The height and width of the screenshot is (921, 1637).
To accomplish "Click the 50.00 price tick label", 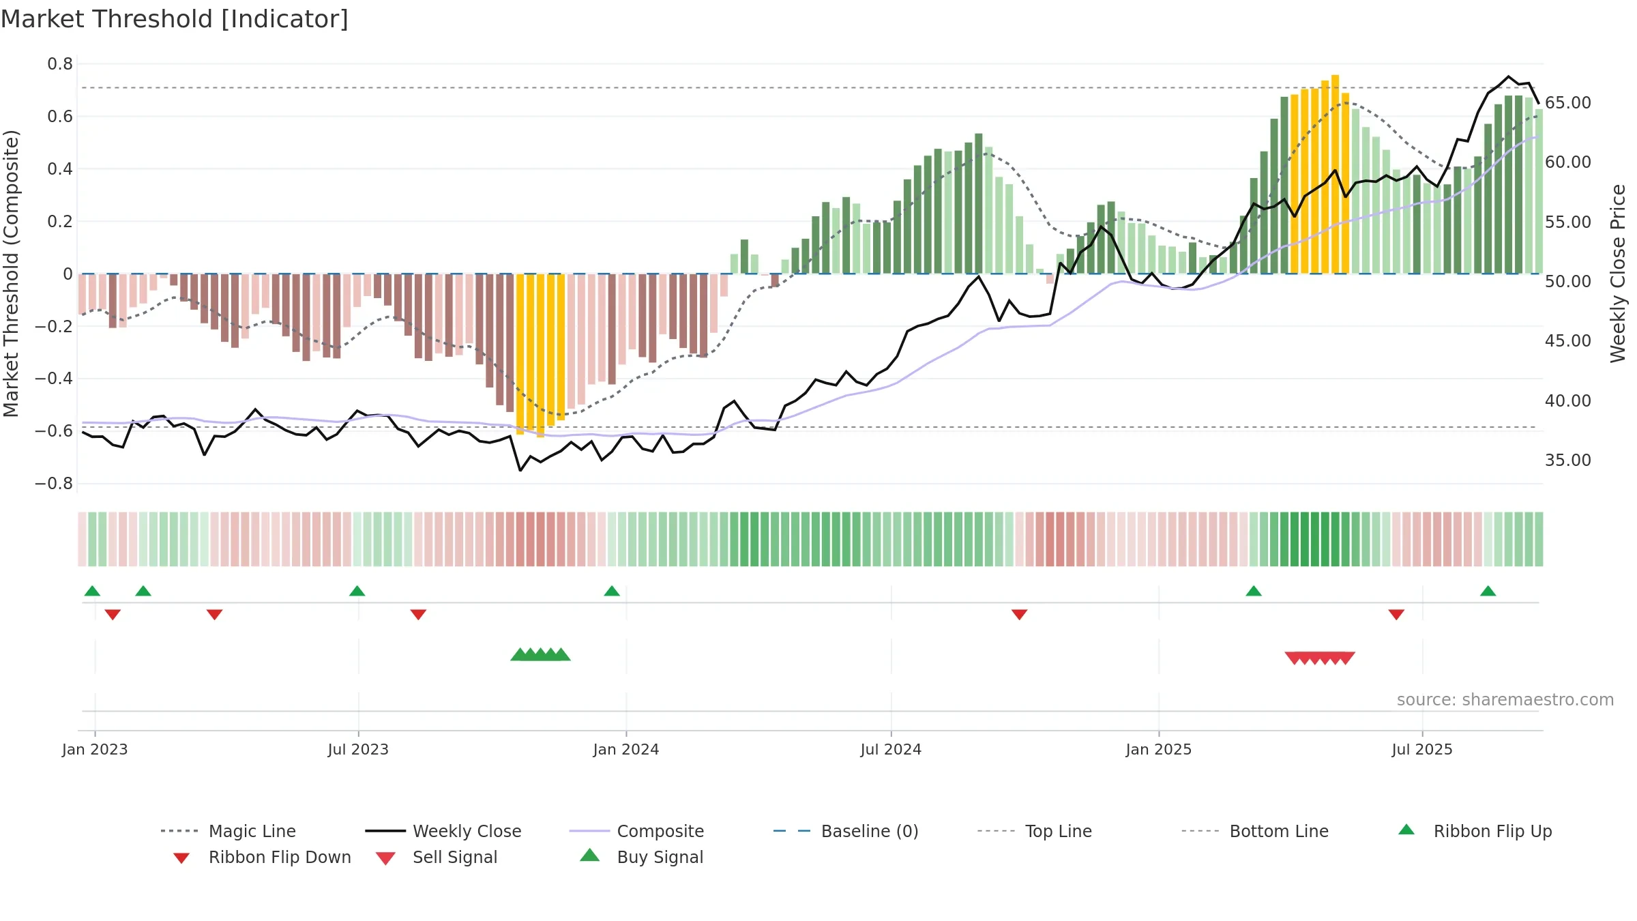I will (1568, 282).
